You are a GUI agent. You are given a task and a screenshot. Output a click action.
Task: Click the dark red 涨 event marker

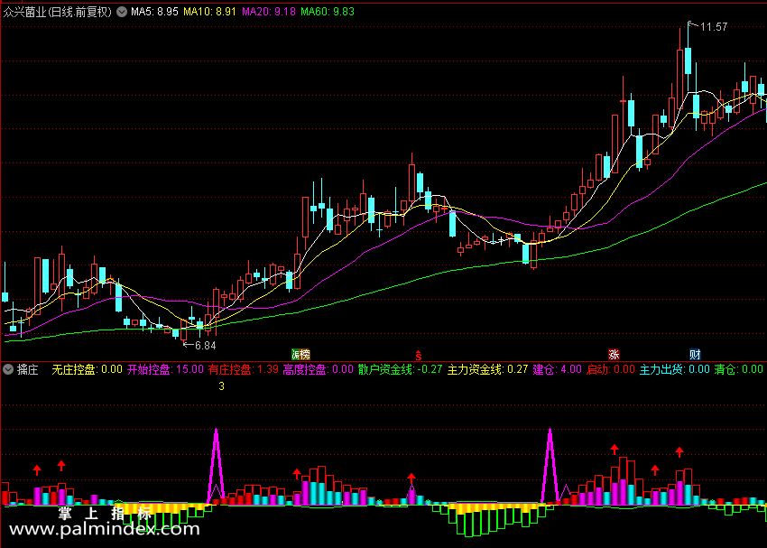tap(614, 354)
